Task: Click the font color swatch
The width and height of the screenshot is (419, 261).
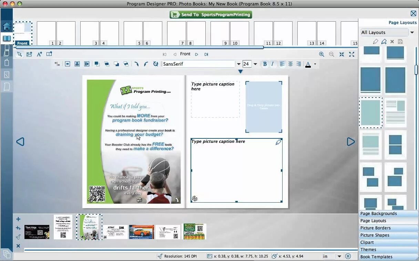Action: click(x=308, y=64)
